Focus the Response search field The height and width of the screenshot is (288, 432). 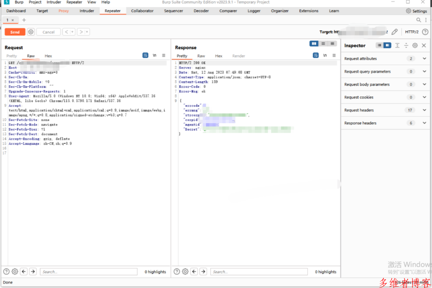click(x=259, y=272)
